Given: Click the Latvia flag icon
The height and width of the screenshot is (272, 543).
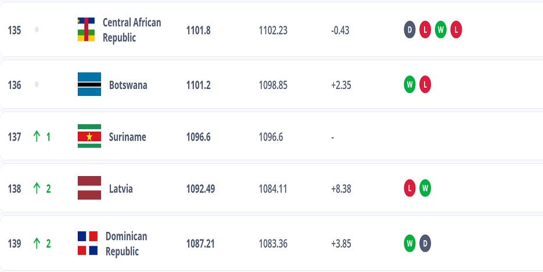Looking at the screenshot, I should pos(89,188).
